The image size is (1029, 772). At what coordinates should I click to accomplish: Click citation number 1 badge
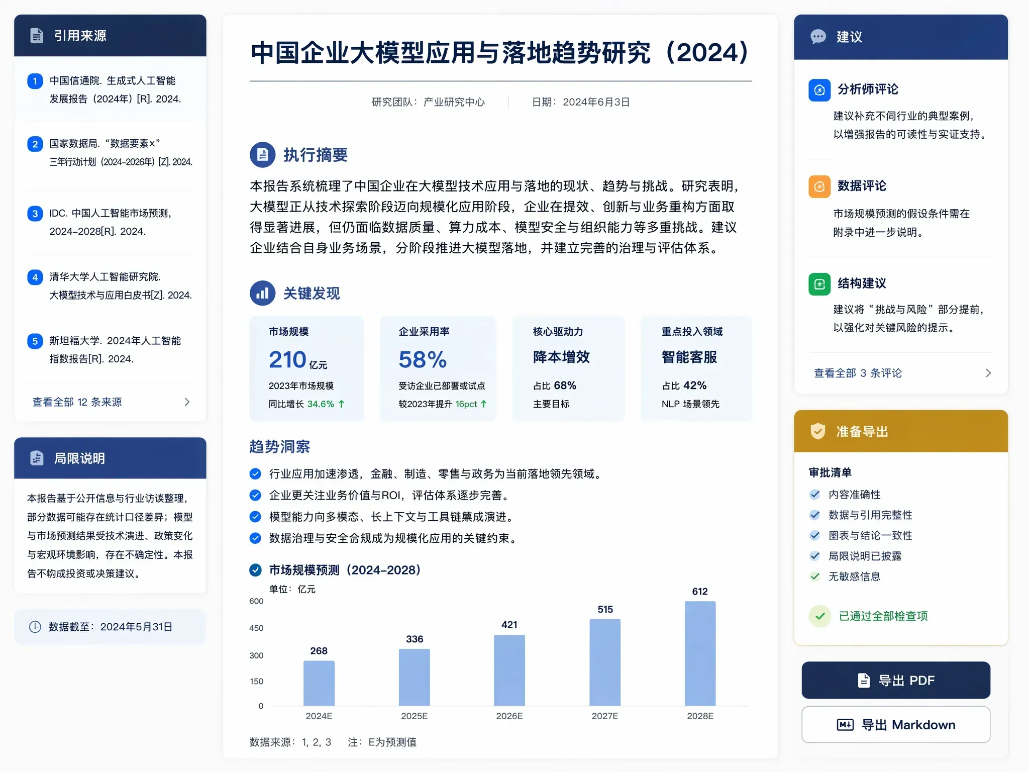pos(35,81)
